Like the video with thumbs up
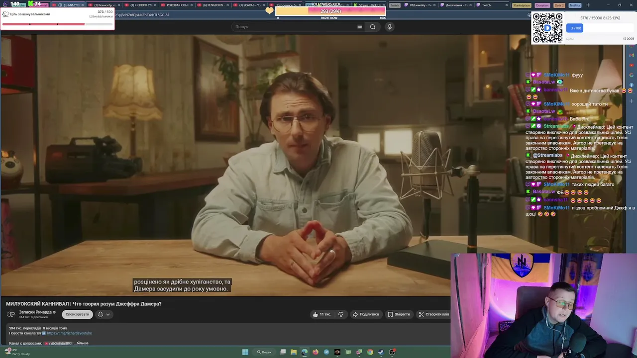 pos(321,314)
